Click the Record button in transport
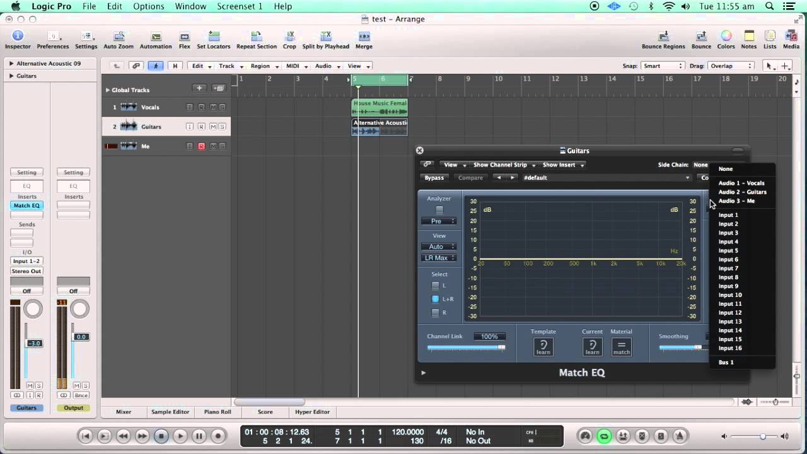Image resolution: width=807 pixels, height=454 pixels. 218,436
